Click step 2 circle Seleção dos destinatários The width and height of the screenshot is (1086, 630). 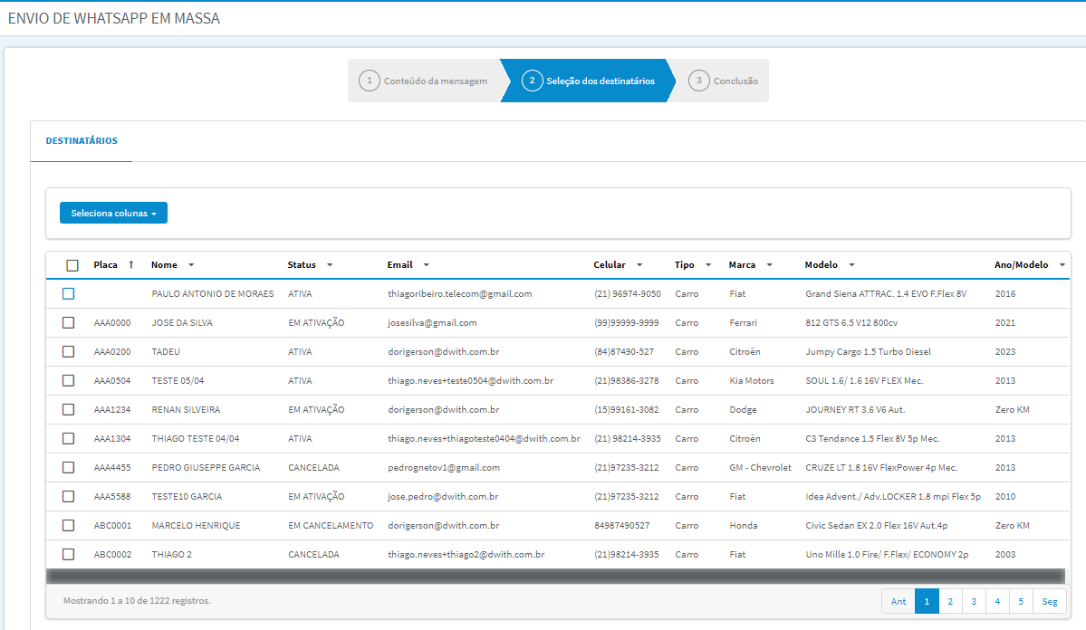click(532, 81)
